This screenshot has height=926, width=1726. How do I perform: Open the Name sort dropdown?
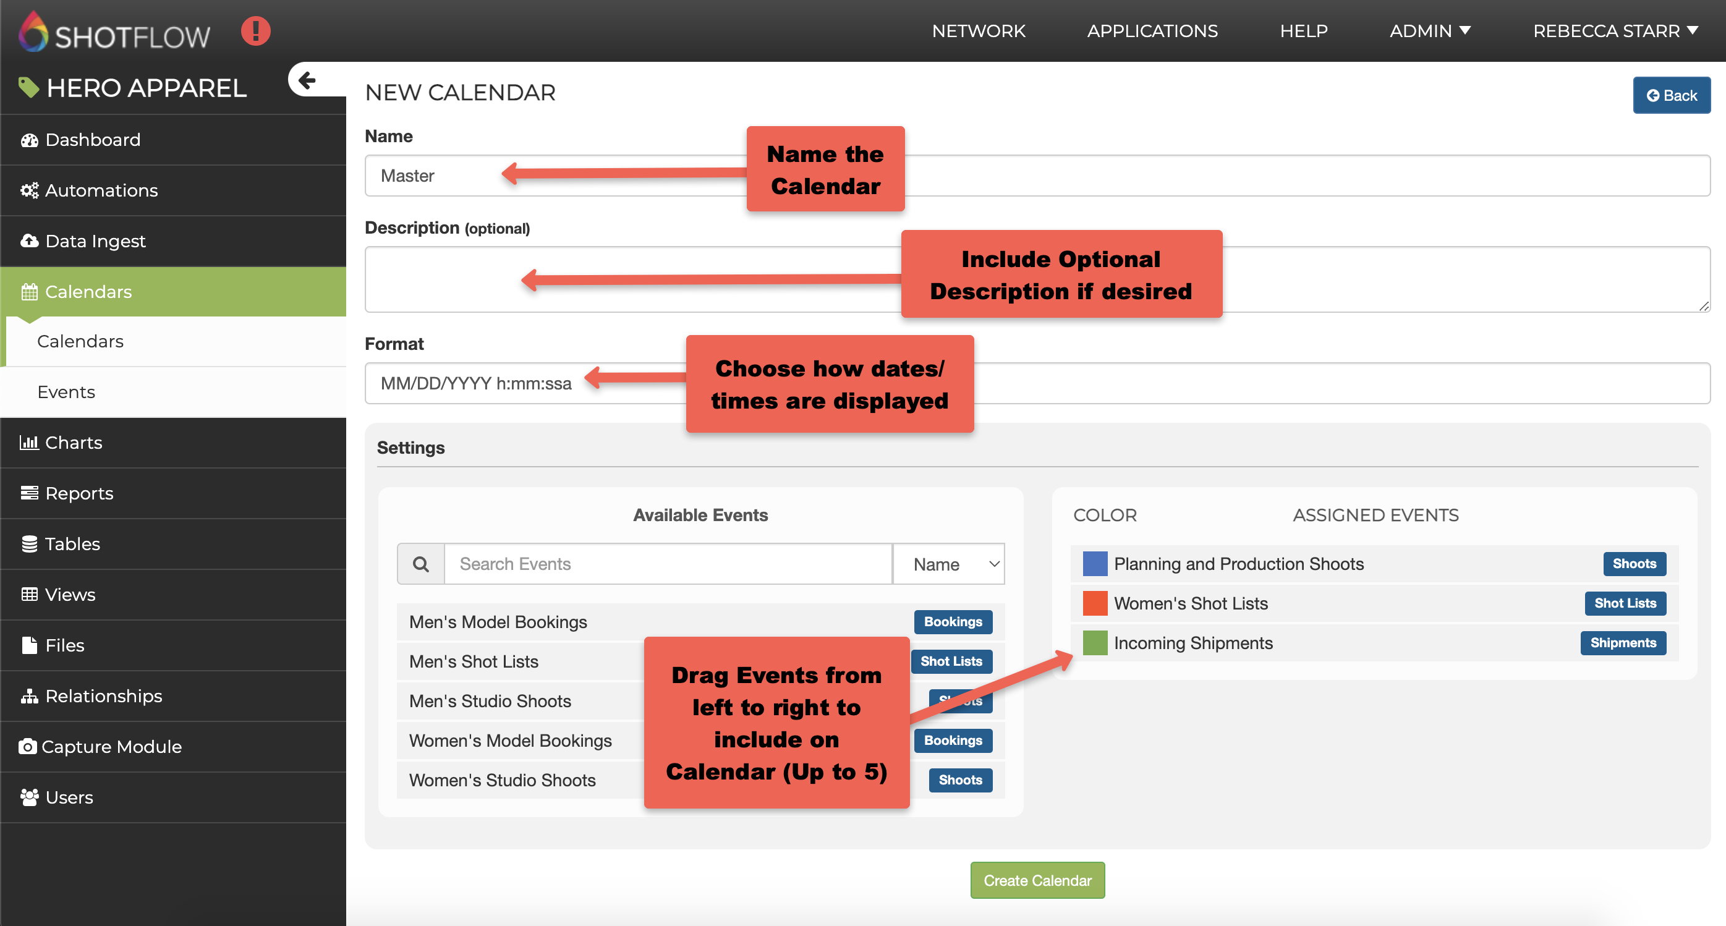(948, 564)
